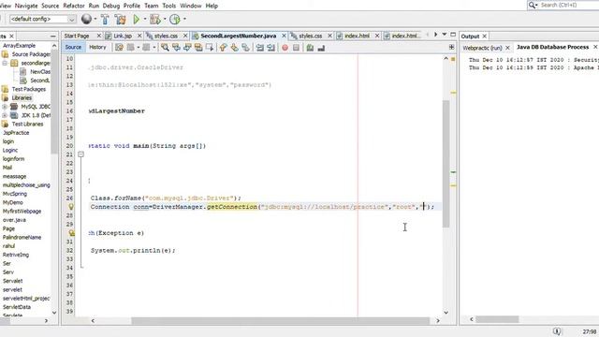Open the browser selection globe icon
The image size is (599, 337).
tap(86, 19)
